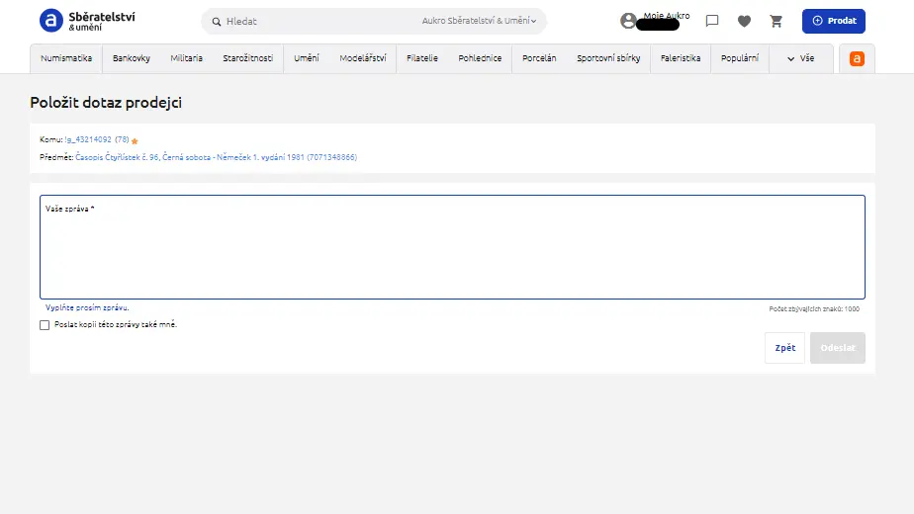The width and height of the screenshot is (914, 514).
Task: Open the Aukro Sběratelství & Umění search scope dropdown
Action: point(479,21)
